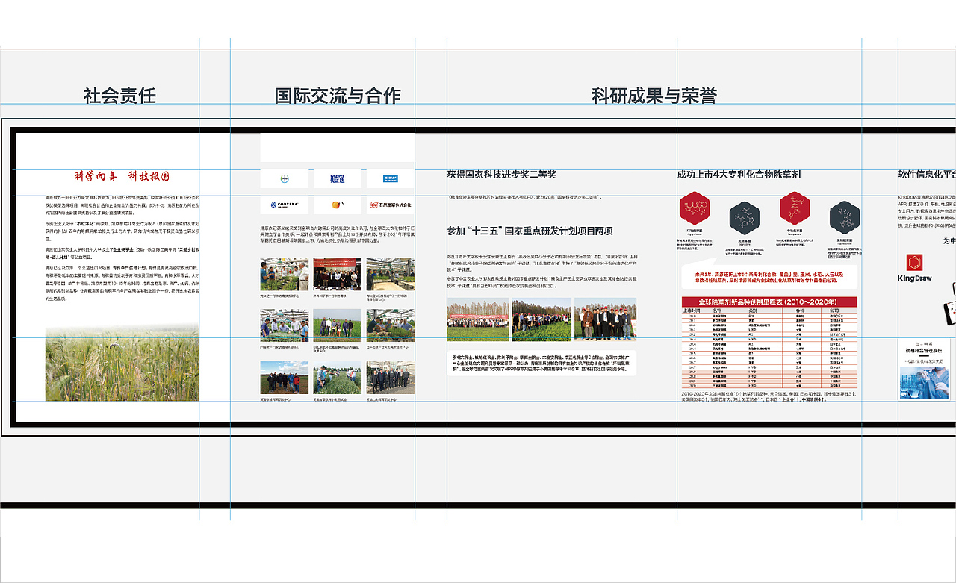This screenshot has width=956, height=583.
Task: Click the 公司 column header in the table
Action: point(834,311)
